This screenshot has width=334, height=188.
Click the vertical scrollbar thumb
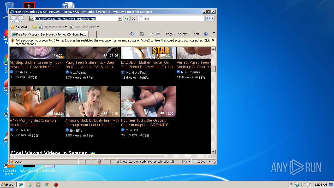(x=213, y=69)
